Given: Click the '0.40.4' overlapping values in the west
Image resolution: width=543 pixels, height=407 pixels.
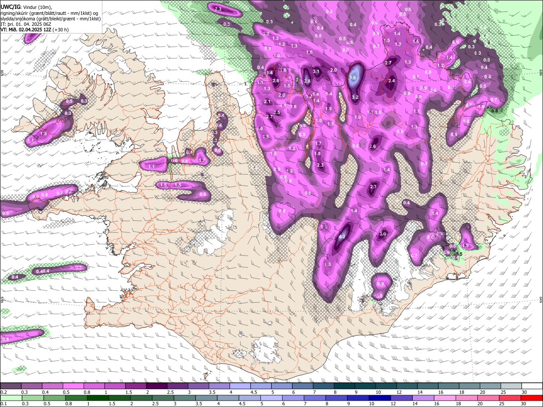Looking at the screenshot, I should 43,271.
